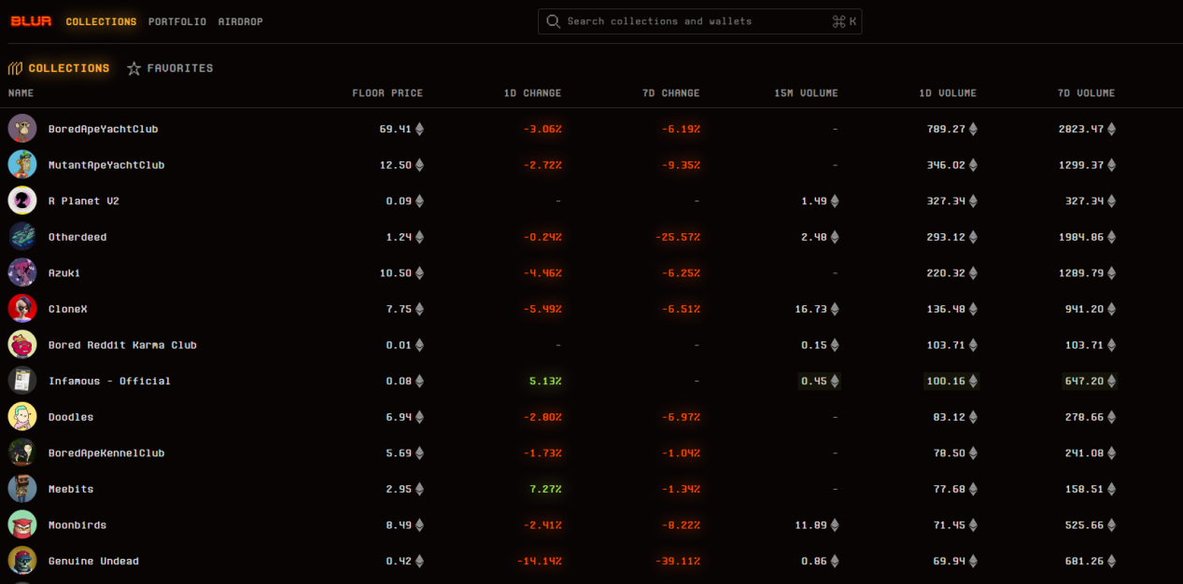Click the CloneX avatar icon
Screen dimensions: 1183x584
[22, 309]
